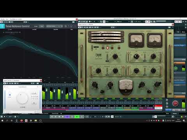Open Tonal Balance Control settings gear

[66, 26]
